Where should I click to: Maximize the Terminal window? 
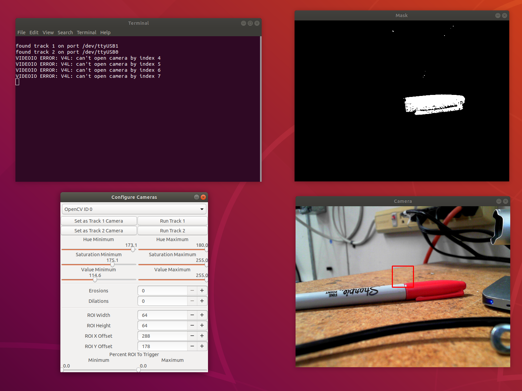[x=250, y=23]
